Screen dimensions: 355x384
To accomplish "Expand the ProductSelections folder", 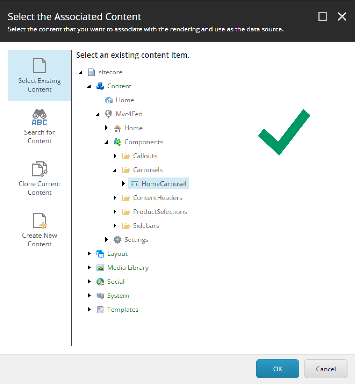I will 115,212.
